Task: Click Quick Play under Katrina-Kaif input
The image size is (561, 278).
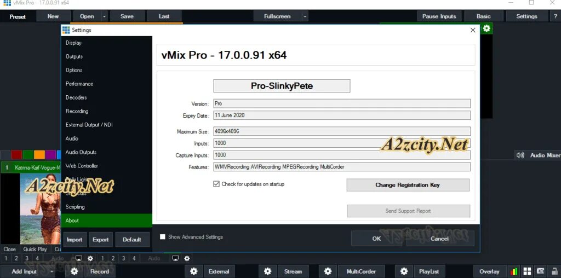Action: point(35,249)
